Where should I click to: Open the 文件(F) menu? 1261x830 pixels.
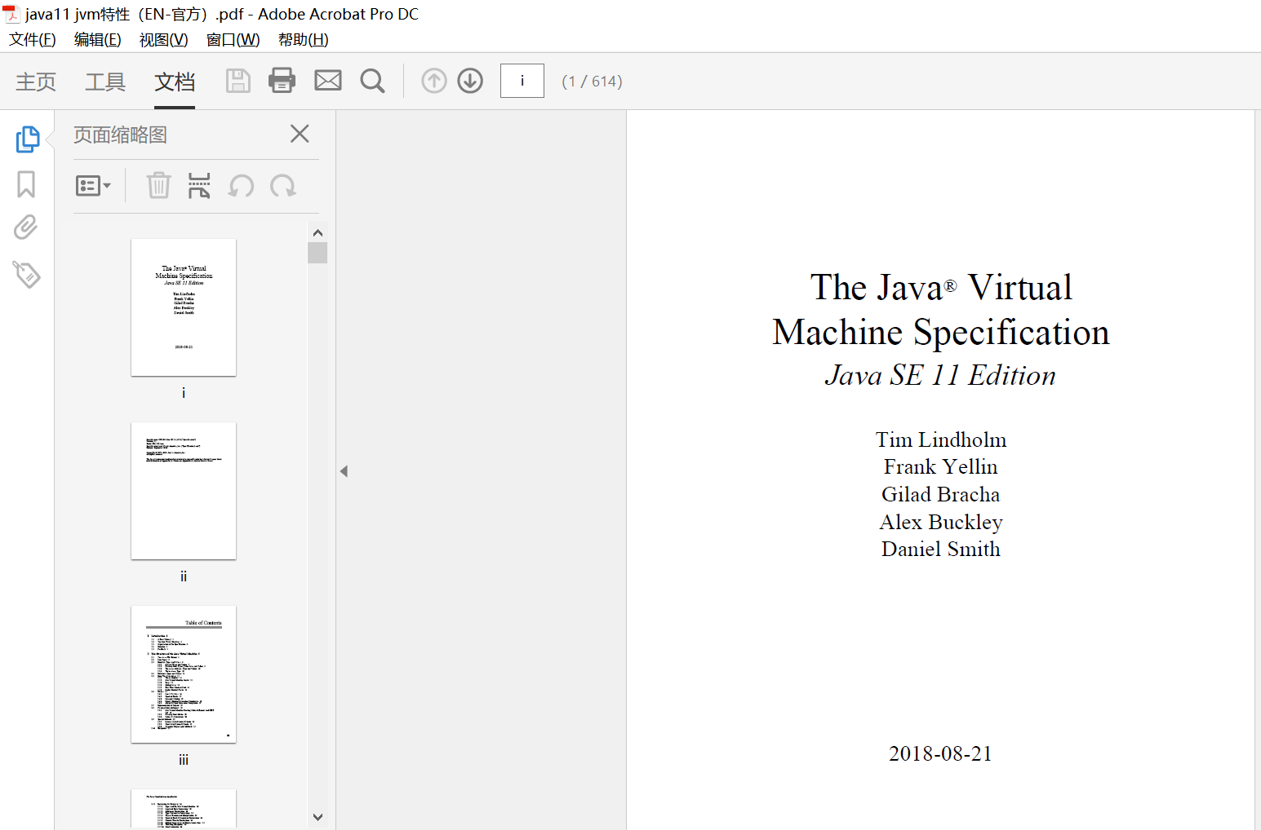(33, 40)
